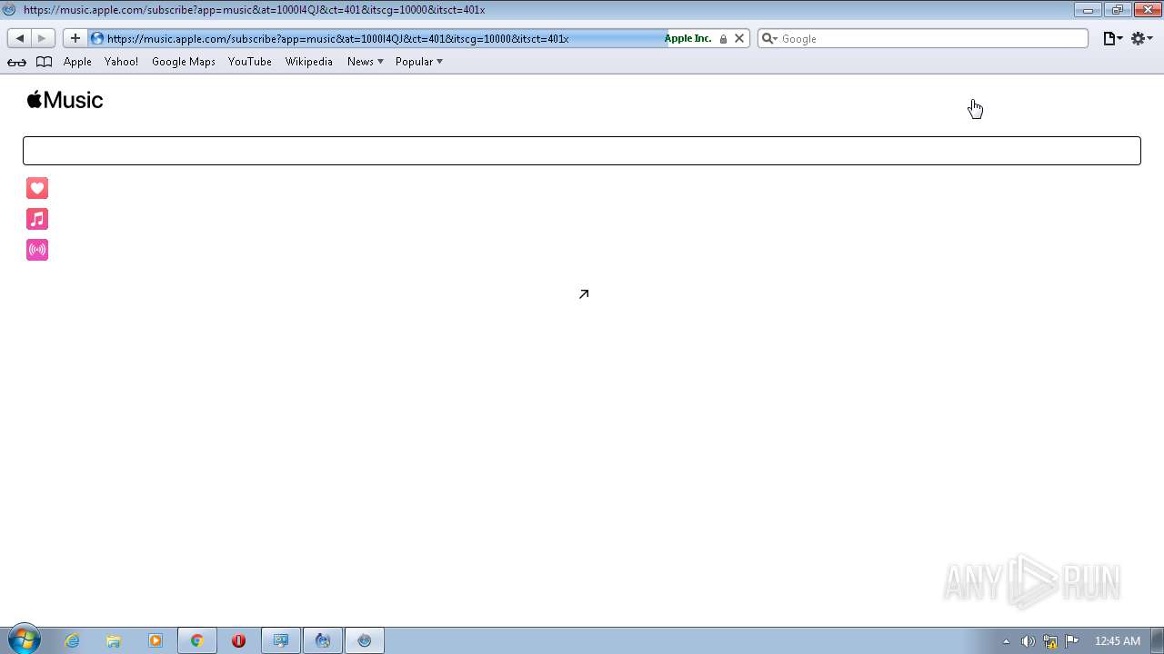This screenshot has height=654, width=1164.
Task: Show hidden tray icons arrow
Action: click(x=1006, y=641)
